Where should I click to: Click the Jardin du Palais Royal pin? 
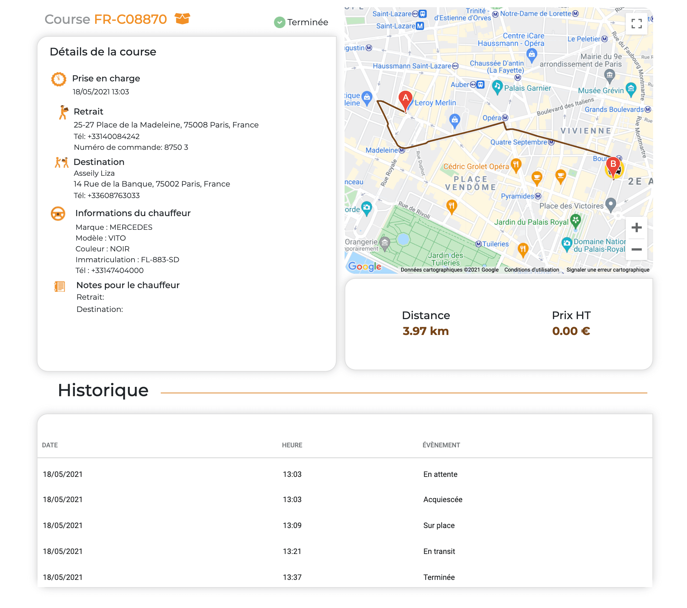576,221
